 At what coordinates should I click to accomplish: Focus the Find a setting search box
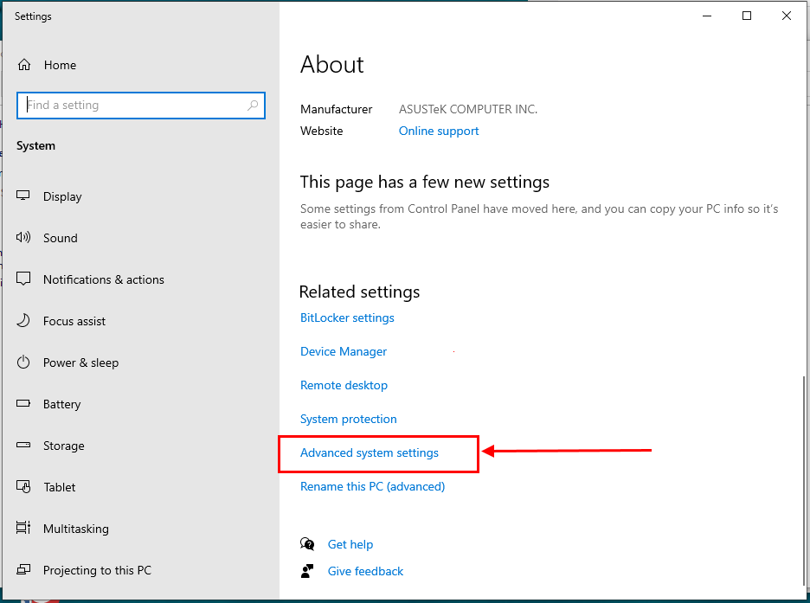(141, 106)
